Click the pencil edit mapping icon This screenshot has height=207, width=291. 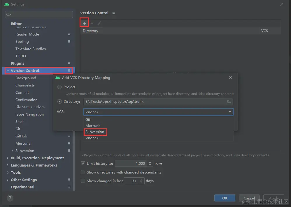click(x=99, y=23)
